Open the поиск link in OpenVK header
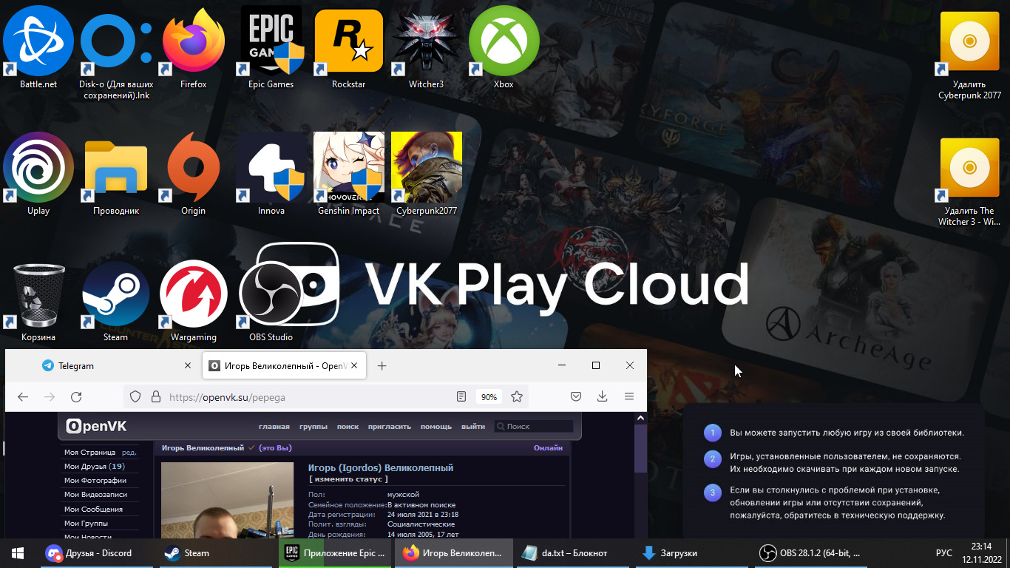The width and height of the screenshot is (1010, 568). (348, 427)
